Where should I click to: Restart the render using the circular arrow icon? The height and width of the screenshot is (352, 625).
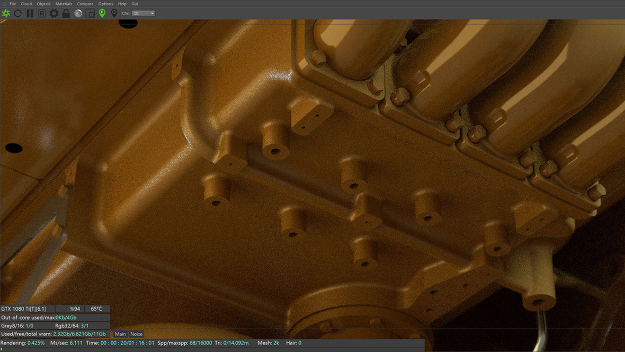(17, 13)
